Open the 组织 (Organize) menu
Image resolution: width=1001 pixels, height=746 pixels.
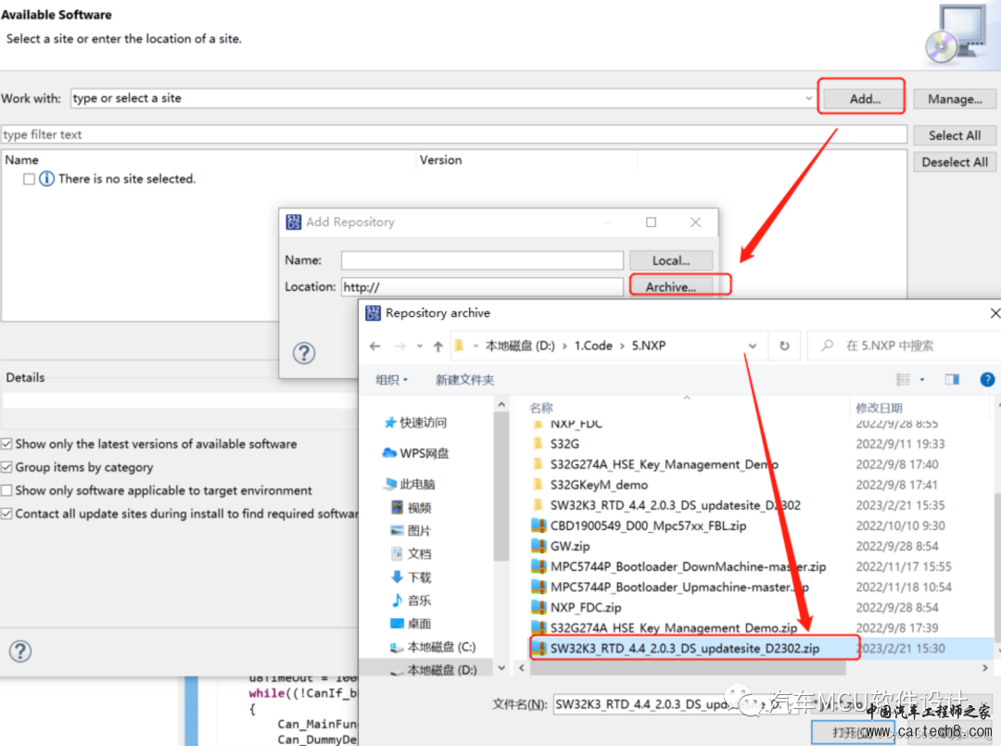(x=391, y=380)
